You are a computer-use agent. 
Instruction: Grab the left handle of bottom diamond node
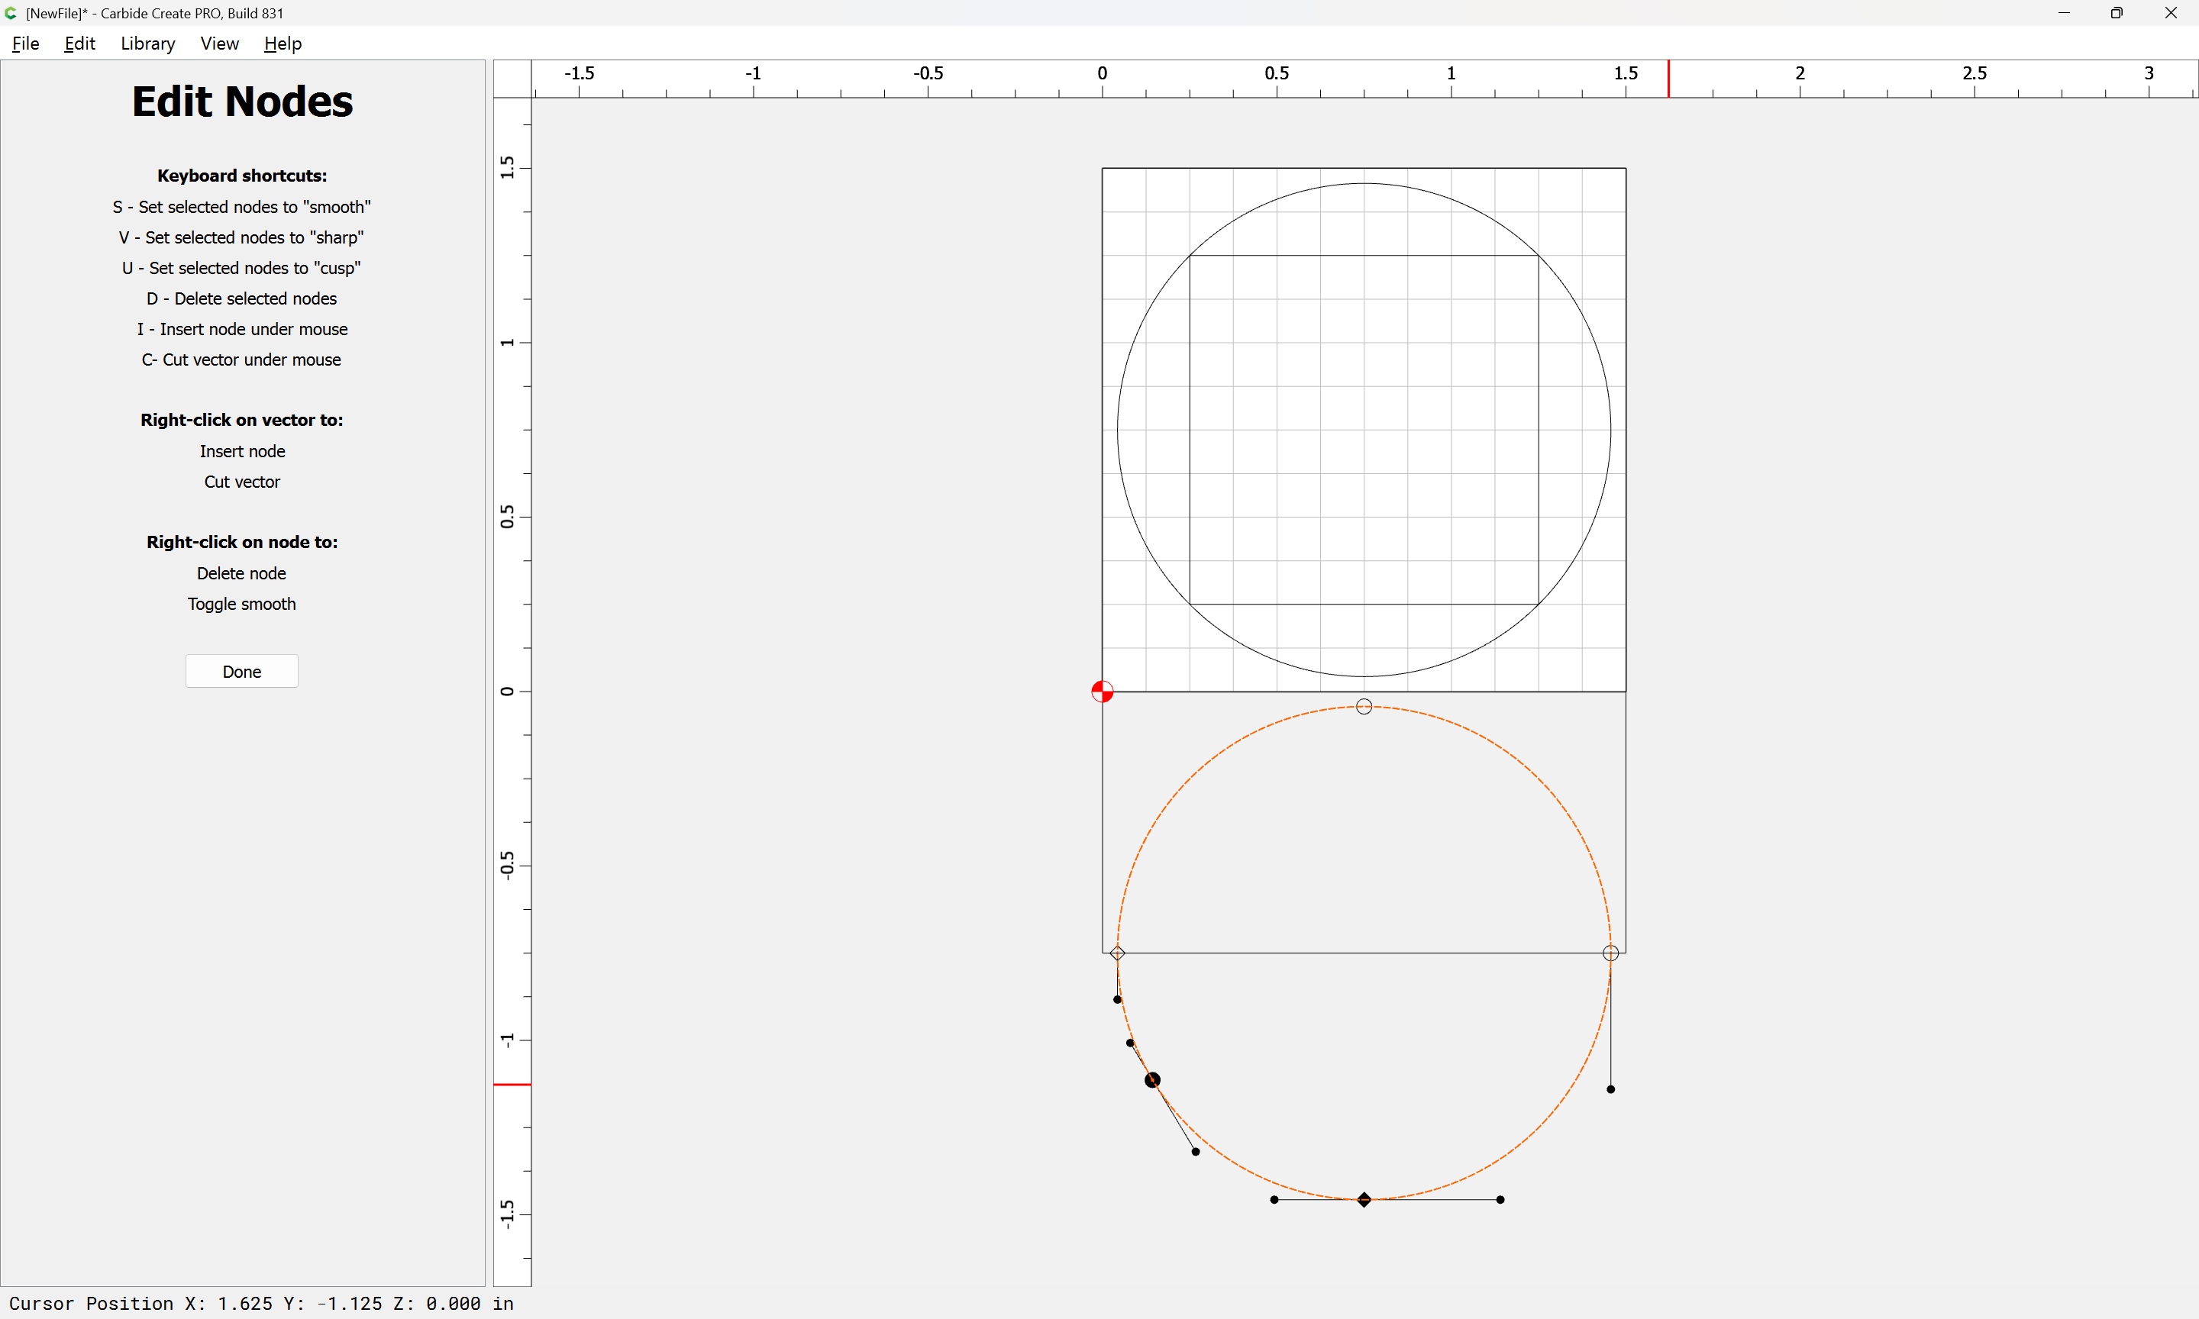tap(1274, 1200)
